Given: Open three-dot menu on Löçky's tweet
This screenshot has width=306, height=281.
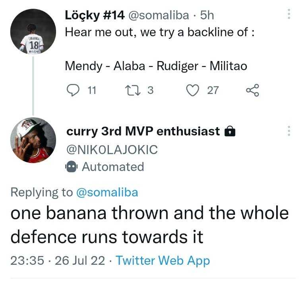Looking at the screenshot, I should [289, 14].
